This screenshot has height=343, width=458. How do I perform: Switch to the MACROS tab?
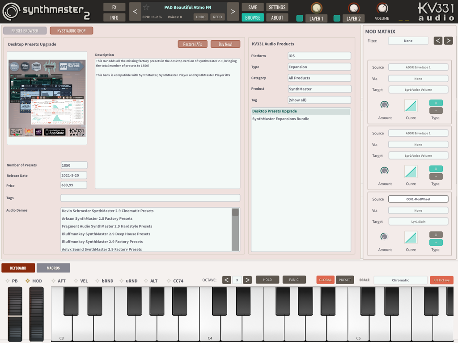pos(53,268)
